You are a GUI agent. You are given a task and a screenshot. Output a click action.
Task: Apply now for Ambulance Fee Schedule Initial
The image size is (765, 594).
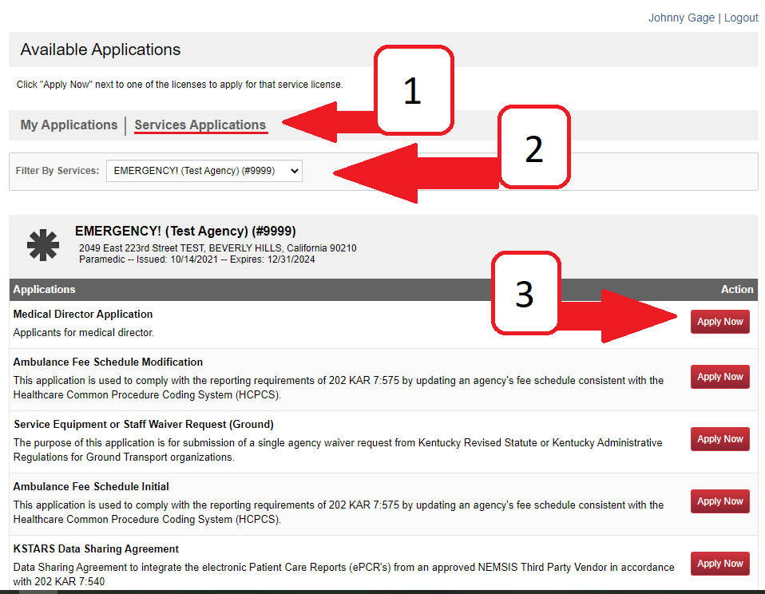pos(719,501)
